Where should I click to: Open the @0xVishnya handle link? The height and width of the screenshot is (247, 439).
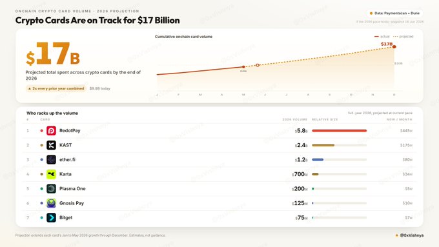coord(412,235)
